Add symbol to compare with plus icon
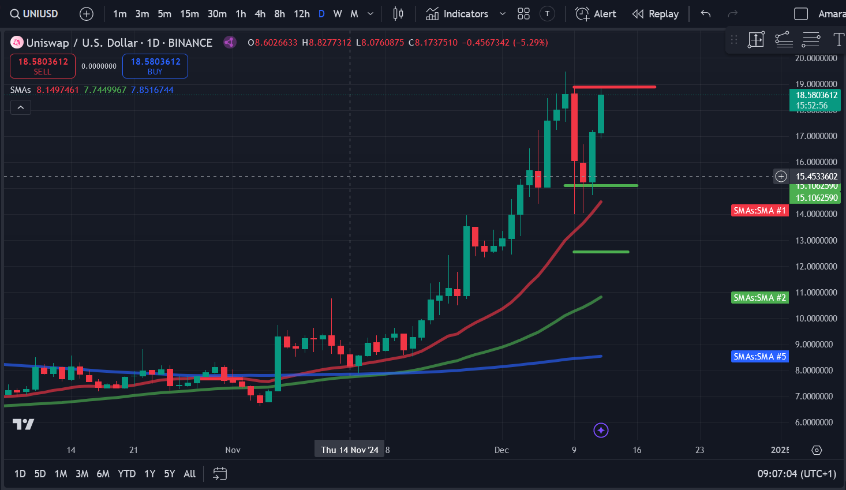This screenshot has width=846, height=490. coord(87,14)
